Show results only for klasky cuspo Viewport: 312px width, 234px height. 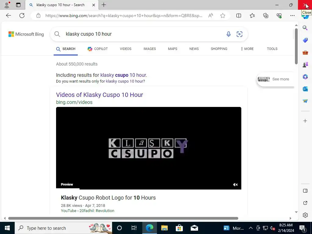pos(125,81)
